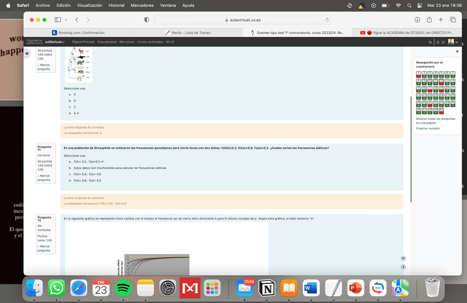Open the page help question mark button
The width and height of the screenshot is (467, 303).
click(403, 267)
